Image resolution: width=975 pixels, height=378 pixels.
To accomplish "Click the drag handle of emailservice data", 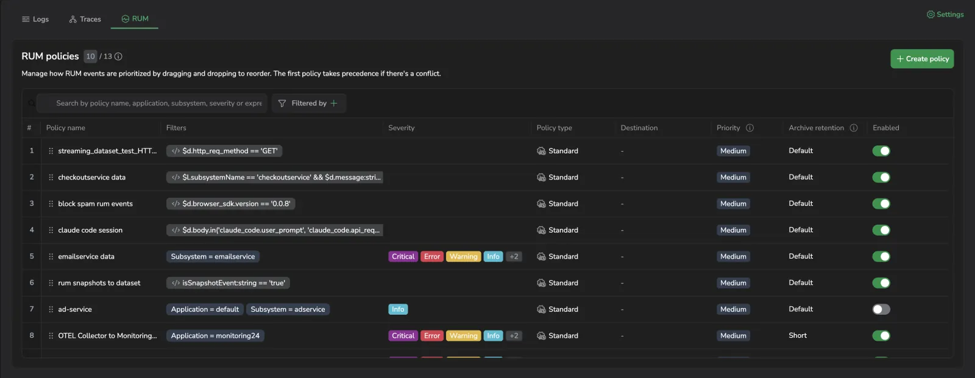I will click(x=51, y=257).
